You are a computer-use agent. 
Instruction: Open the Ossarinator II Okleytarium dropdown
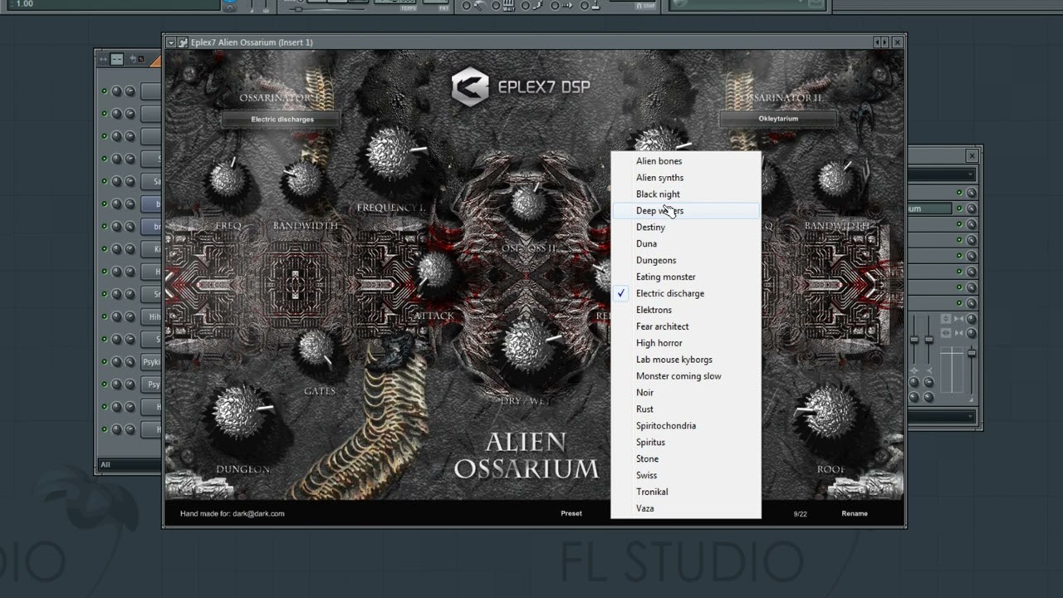coord(778,119)
